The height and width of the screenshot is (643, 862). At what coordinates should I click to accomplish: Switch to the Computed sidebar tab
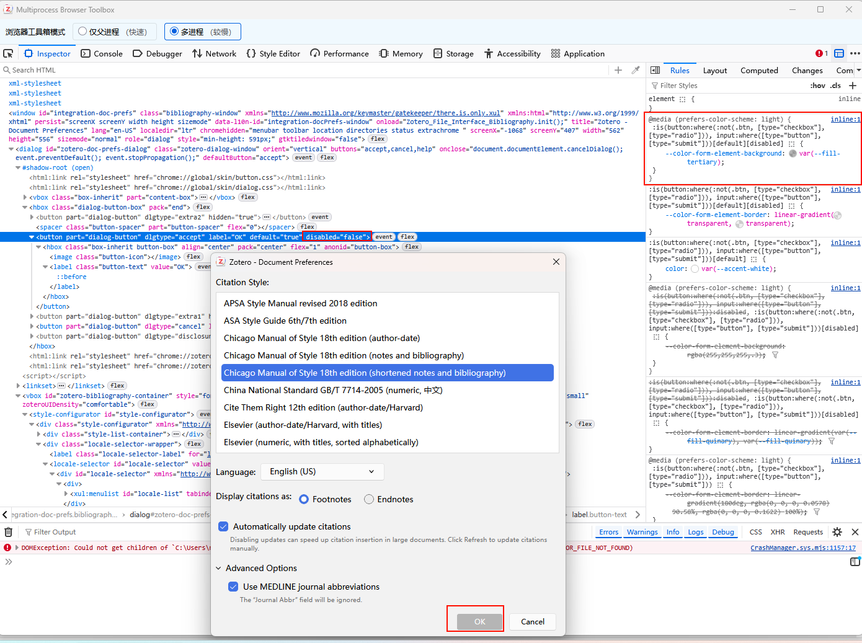coord(759,71)
